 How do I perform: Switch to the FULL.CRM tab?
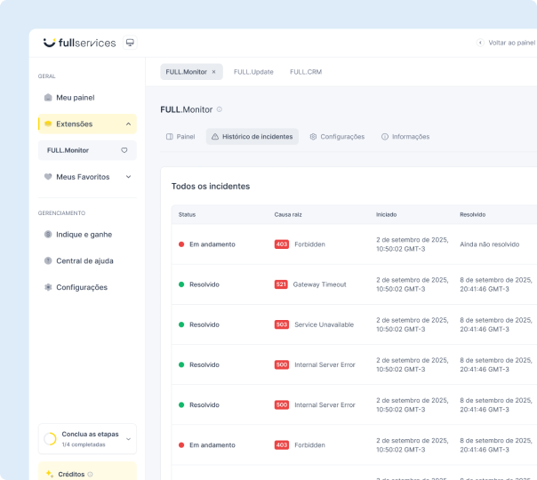coord(305,72)
